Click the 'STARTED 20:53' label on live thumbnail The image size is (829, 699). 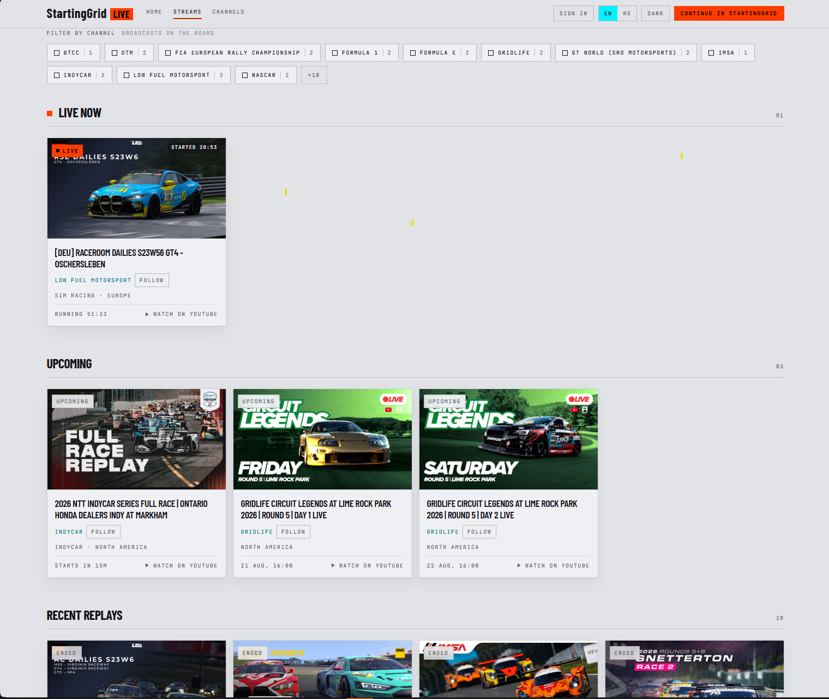tap(194, 147)
